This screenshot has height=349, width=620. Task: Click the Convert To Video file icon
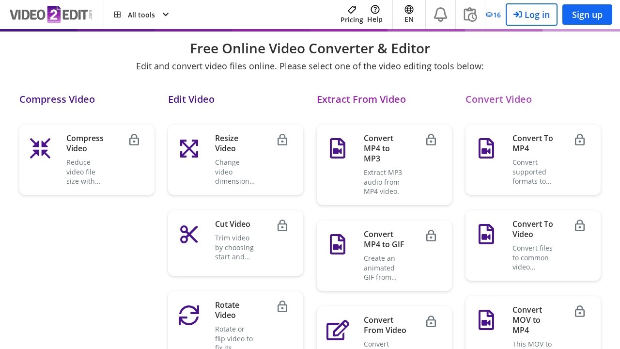coord(486,234)
